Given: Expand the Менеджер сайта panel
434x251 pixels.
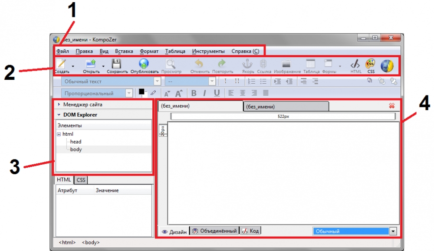Looking at the screenshot, I should [59, 104].
